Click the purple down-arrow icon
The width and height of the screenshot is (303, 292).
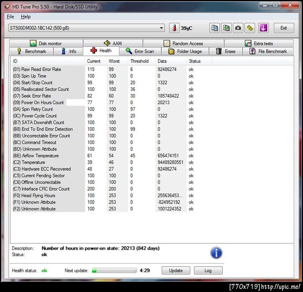264,28
